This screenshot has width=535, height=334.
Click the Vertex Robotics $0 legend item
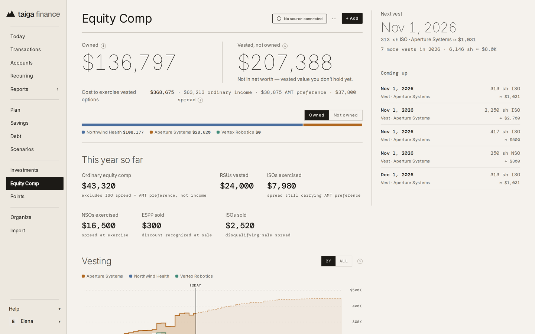tap(239, 132)
